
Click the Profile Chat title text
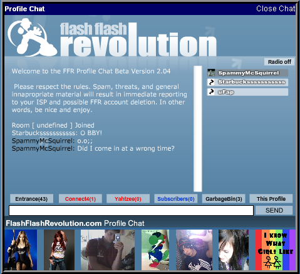click(x=24, y=9)
